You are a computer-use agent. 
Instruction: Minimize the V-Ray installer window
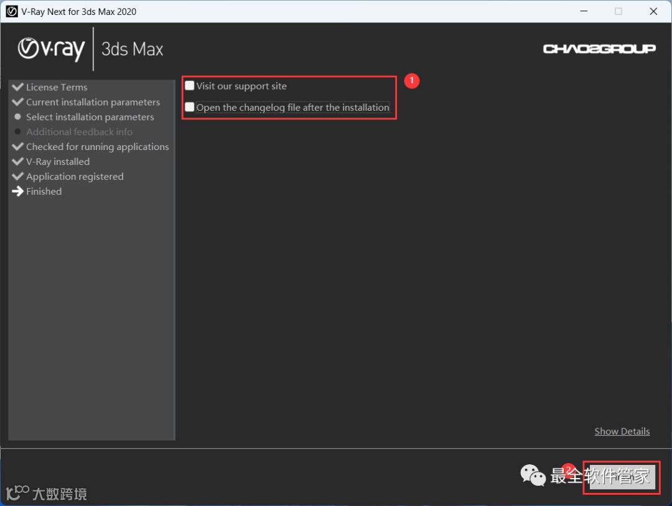(x=584, y=11)
